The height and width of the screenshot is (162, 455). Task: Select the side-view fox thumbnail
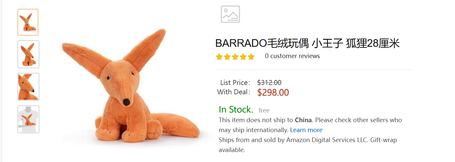tap(28, 54)
